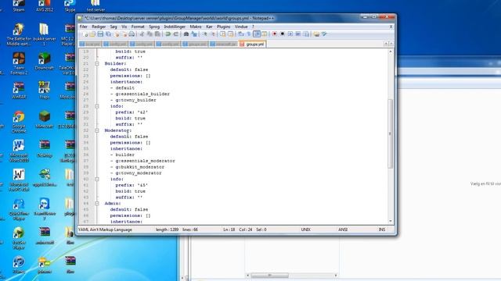Open the Sprog menu

pos(154,27)
